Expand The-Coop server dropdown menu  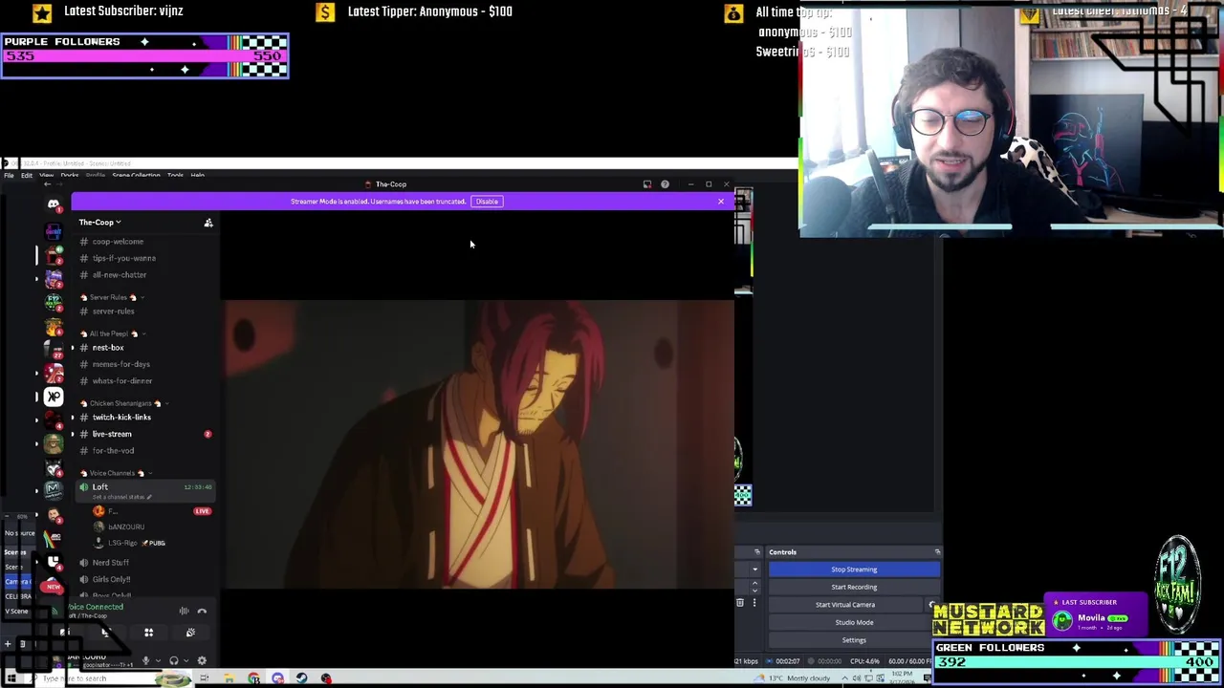point(99,223)
